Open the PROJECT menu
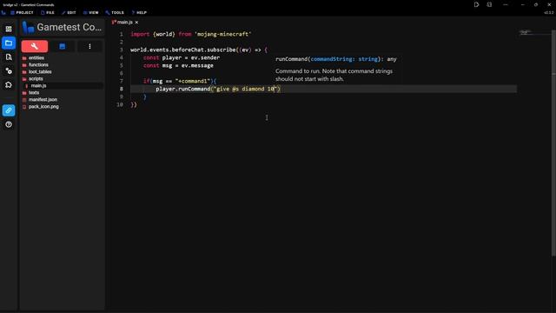556x313 pixels. [22, 12]
